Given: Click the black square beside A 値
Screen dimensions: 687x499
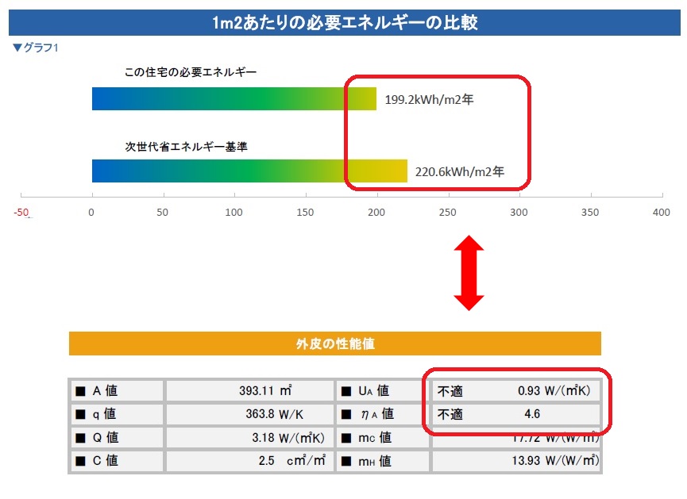Looking at the screenshot, I should tap(80, 391).
